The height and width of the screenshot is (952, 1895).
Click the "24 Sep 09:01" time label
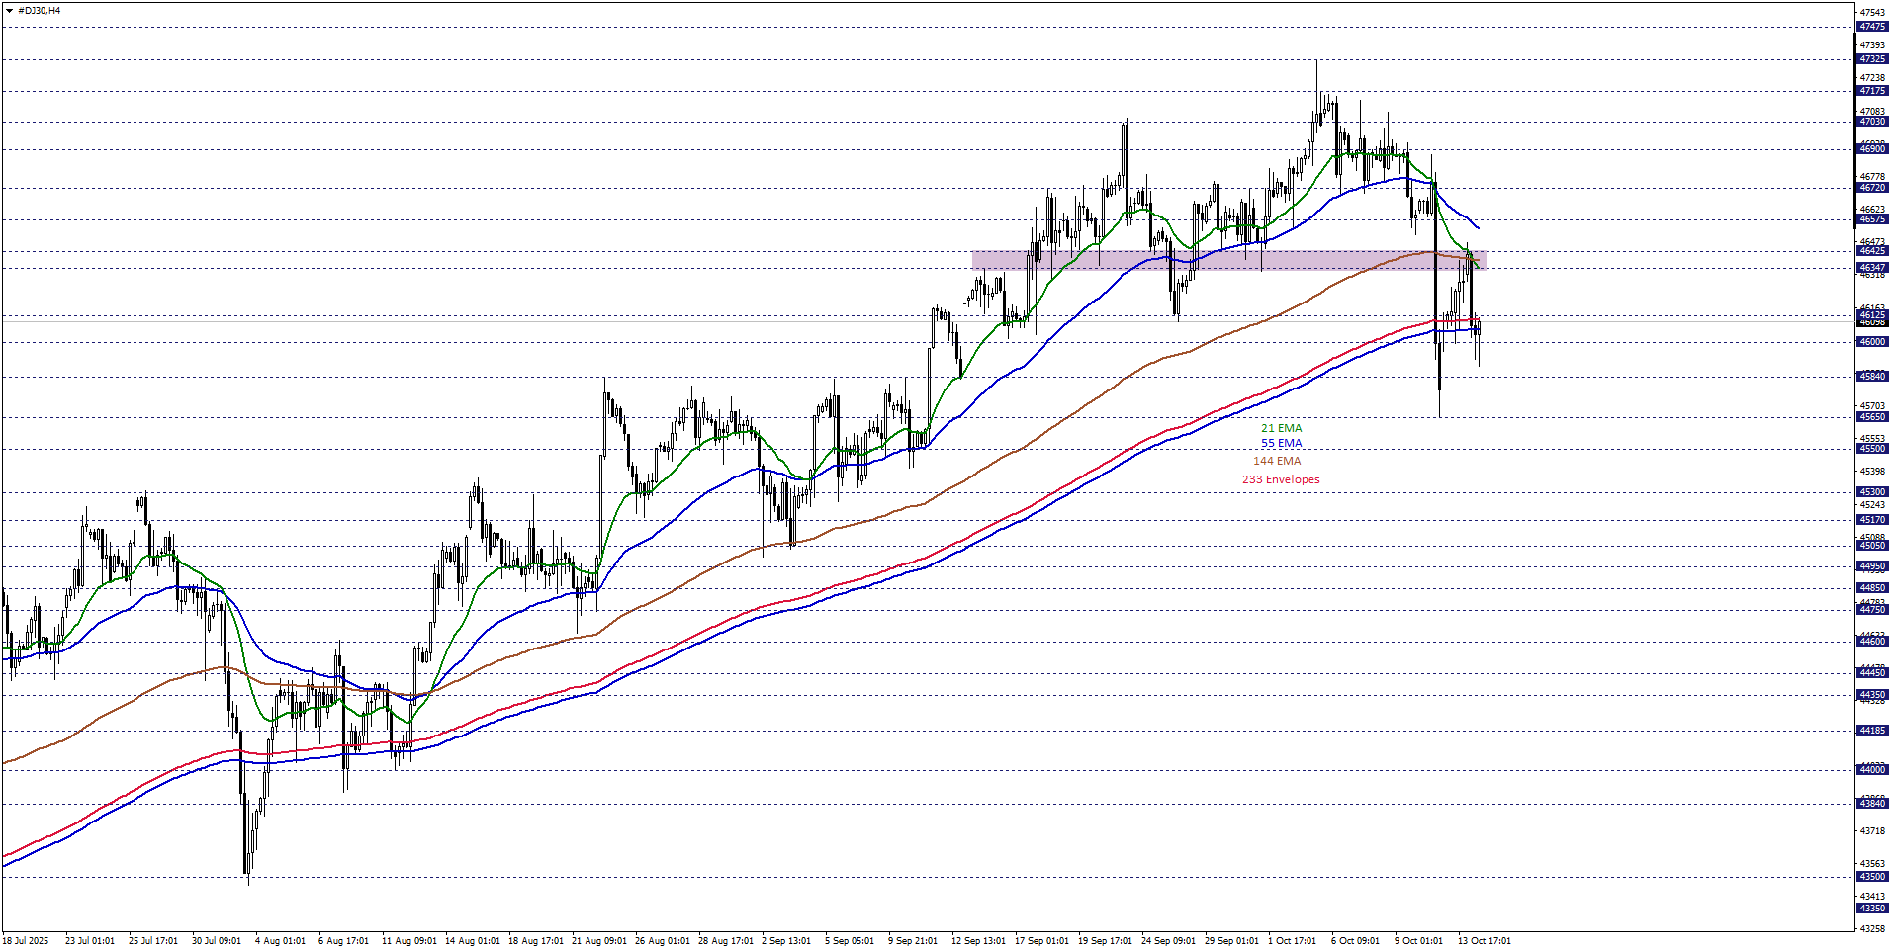(1168, 941)
